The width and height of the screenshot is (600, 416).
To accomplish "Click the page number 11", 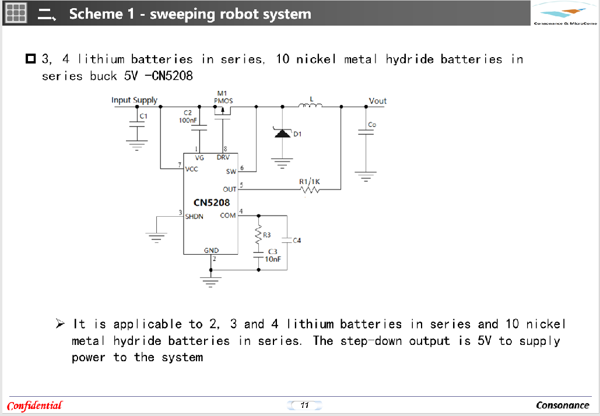I will (304, 405).
